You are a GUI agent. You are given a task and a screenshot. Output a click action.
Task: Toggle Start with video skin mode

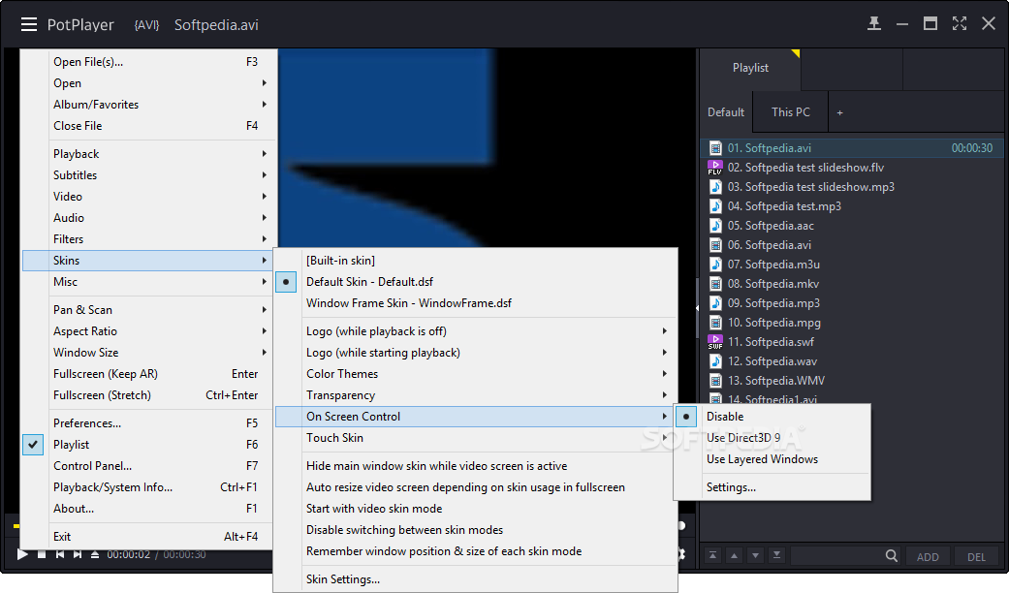click(476, 509)
